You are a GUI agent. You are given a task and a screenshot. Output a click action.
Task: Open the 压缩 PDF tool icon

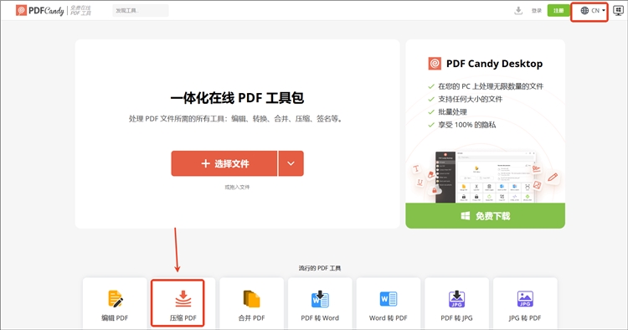point(183,299)
